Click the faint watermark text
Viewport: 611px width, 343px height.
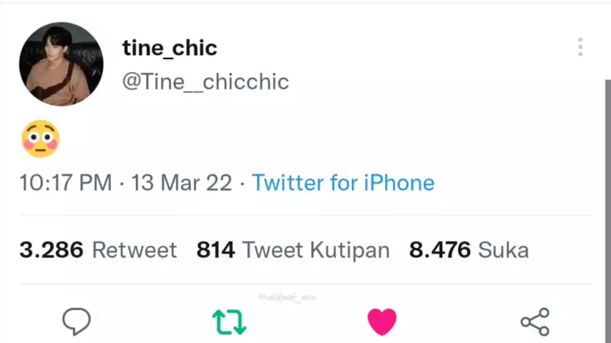pos(286,297)
